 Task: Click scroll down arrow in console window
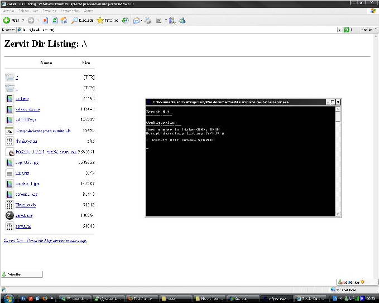338,214
